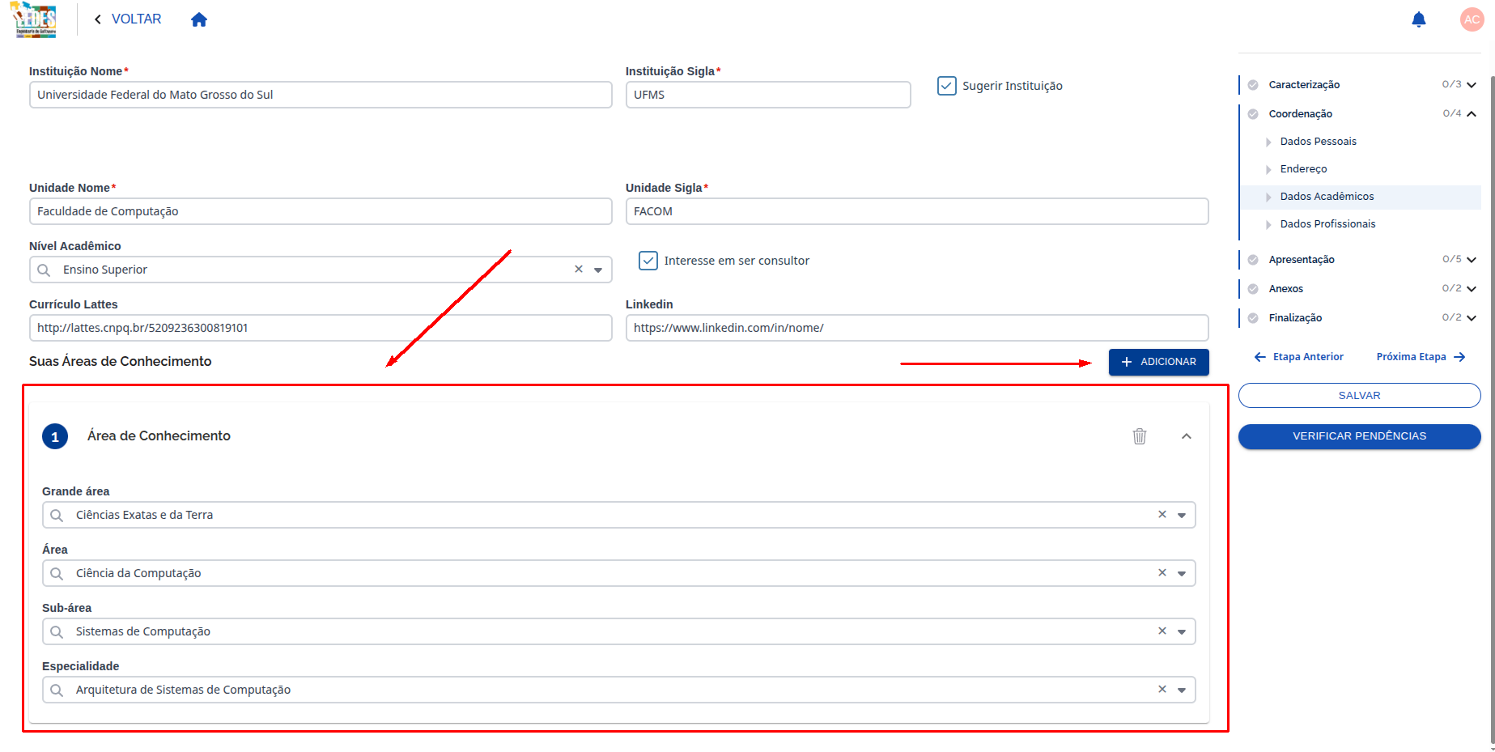The width and height of the screenshot is (1495, 752).
Task: Focus the Unidade Nome field
Action: tap(321, 211)
